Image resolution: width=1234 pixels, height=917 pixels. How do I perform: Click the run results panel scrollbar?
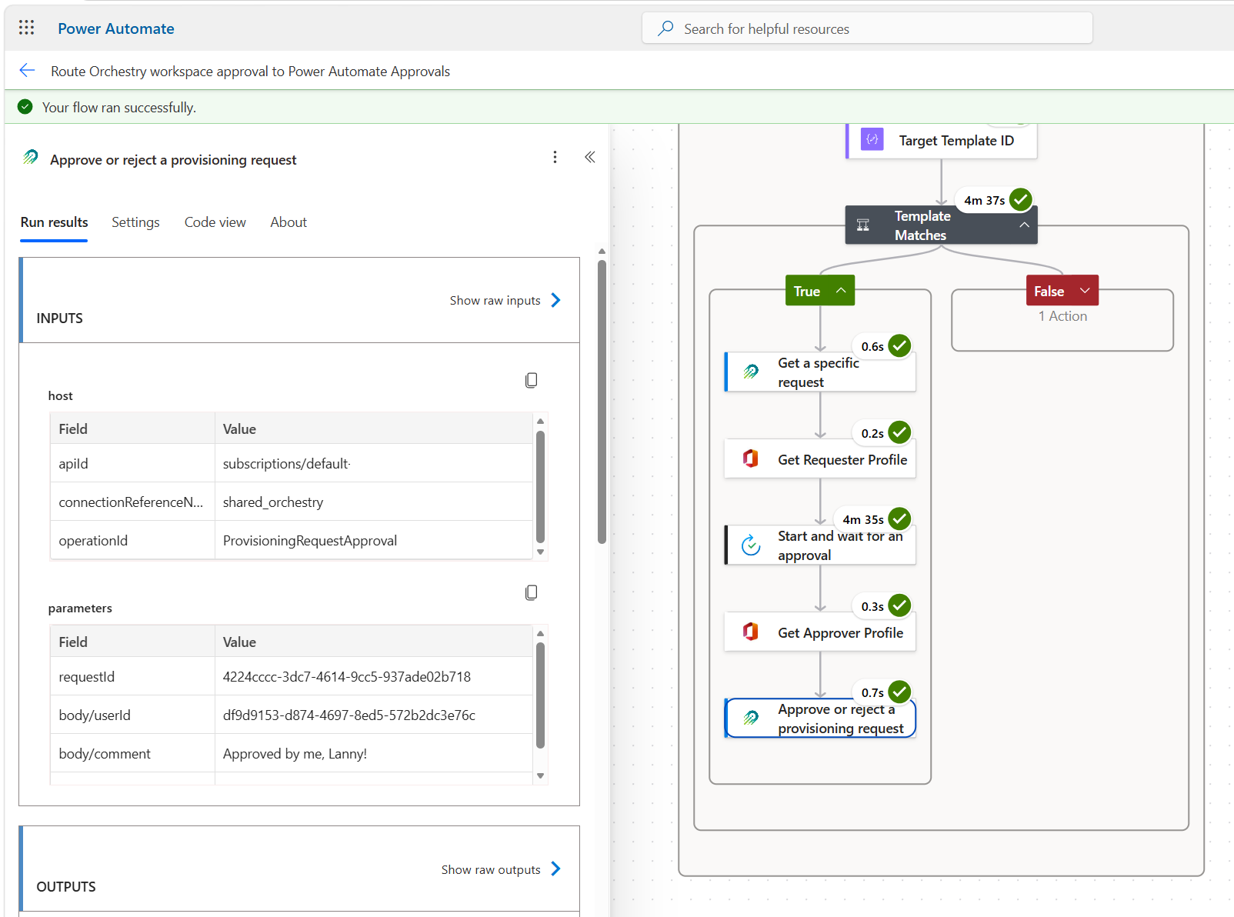[x=602, y=402]
